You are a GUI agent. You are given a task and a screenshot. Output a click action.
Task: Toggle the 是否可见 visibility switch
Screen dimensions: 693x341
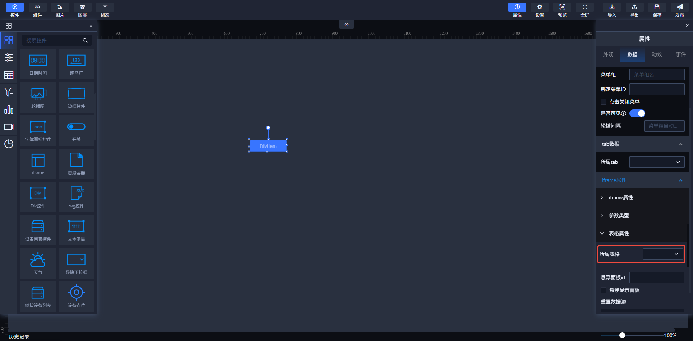click(637, 113)
